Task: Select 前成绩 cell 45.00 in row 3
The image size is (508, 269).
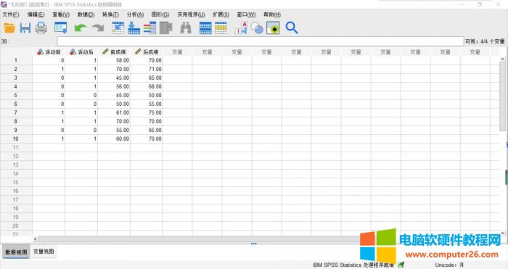Action: click(x=114, y=78)
